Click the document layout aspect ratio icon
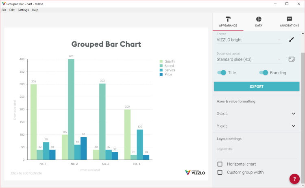 [x=291, y=59]
